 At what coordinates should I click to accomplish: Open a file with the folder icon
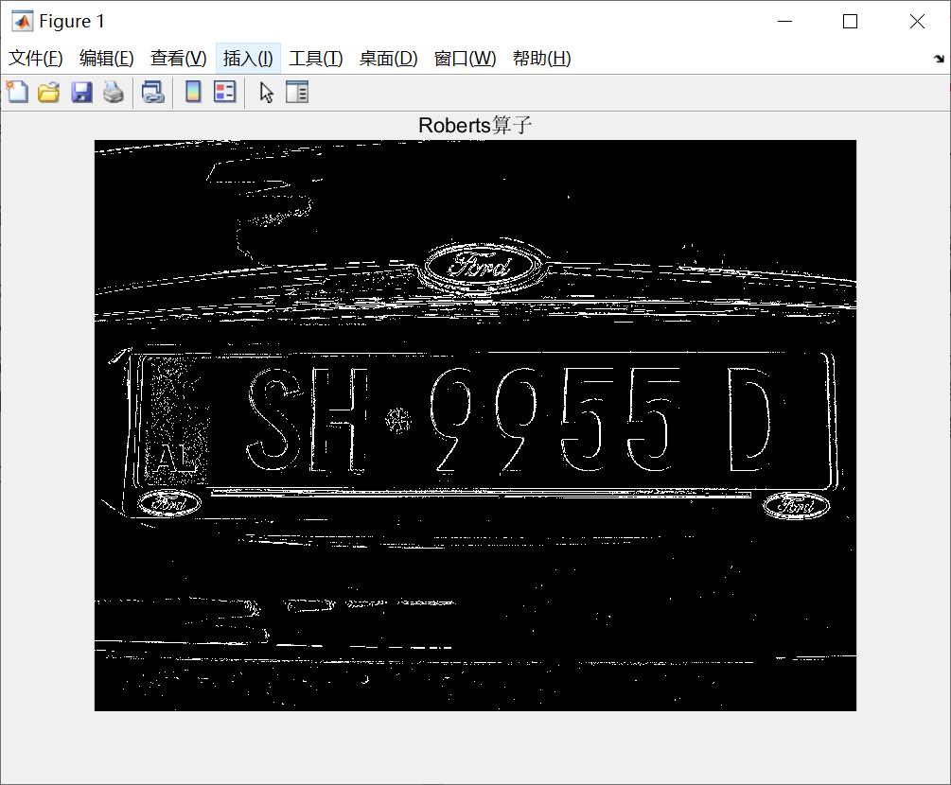tap(48, 92)
